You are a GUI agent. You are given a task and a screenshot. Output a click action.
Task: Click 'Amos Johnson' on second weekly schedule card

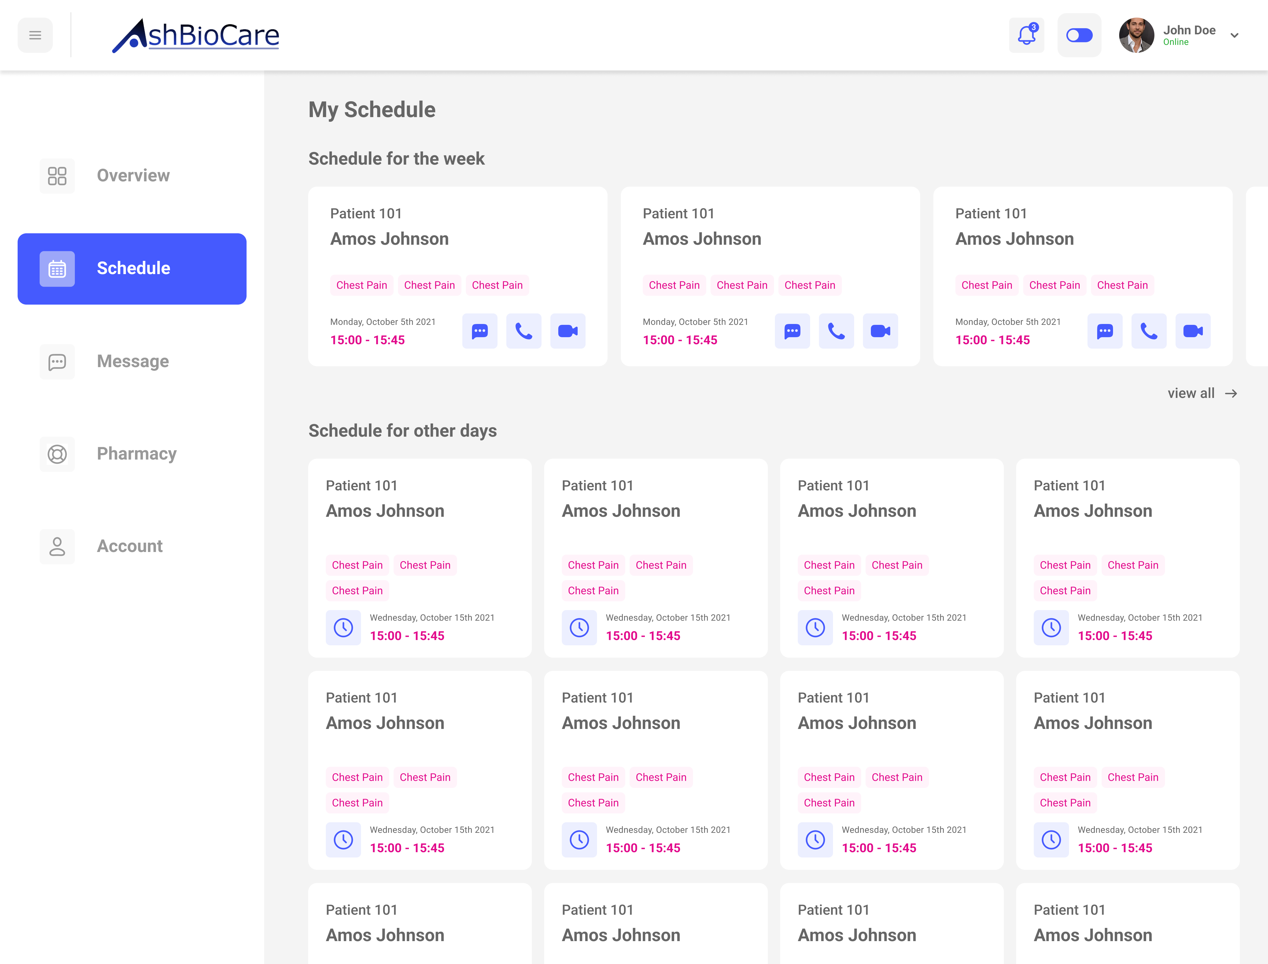pos(702,239)
